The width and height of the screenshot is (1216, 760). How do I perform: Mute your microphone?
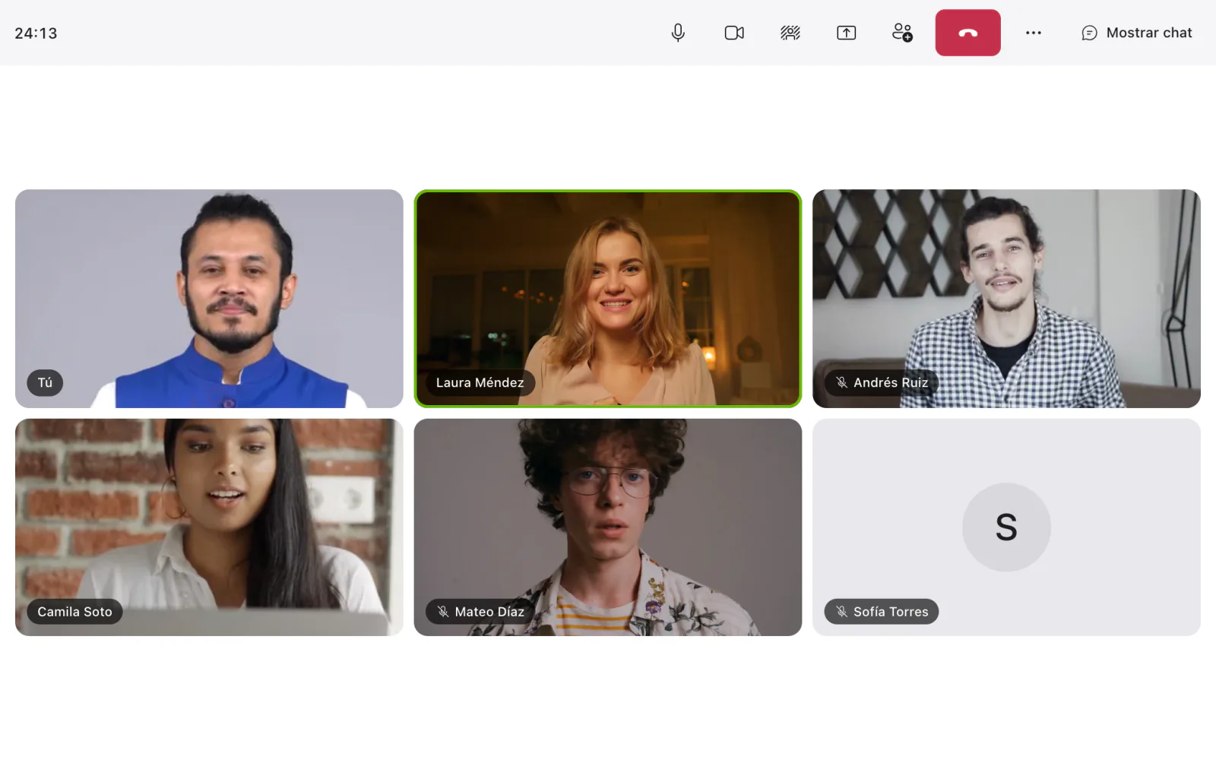678,33
